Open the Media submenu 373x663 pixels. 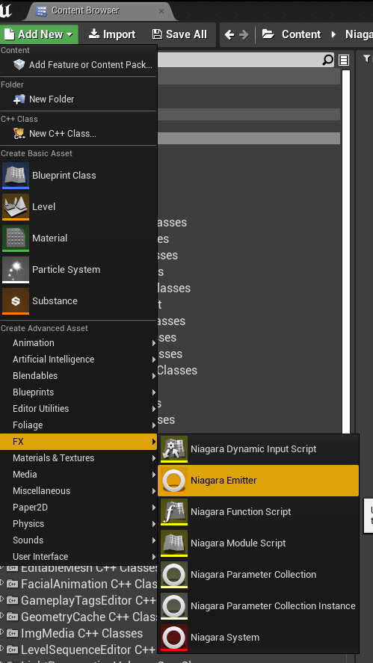pyautogui.click(x=78, y=475)
